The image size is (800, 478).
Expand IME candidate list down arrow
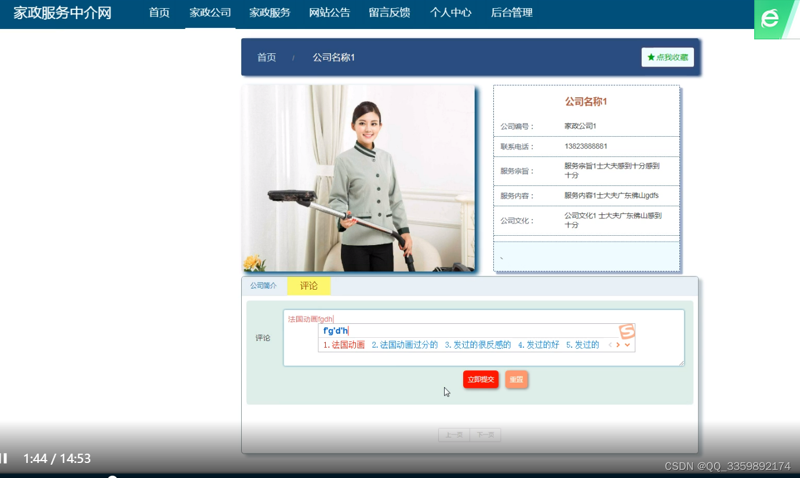[x=627, y=345]
